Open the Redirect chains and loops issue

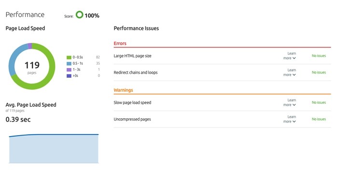(x=136, y=72)
